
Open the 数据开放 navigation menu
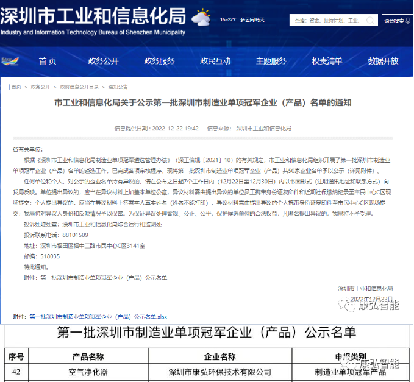383,61
